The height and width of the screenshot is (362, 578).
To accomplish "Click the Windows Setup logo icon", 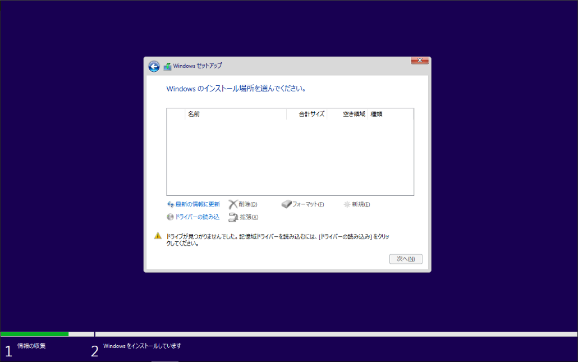I will click(167, 66).
